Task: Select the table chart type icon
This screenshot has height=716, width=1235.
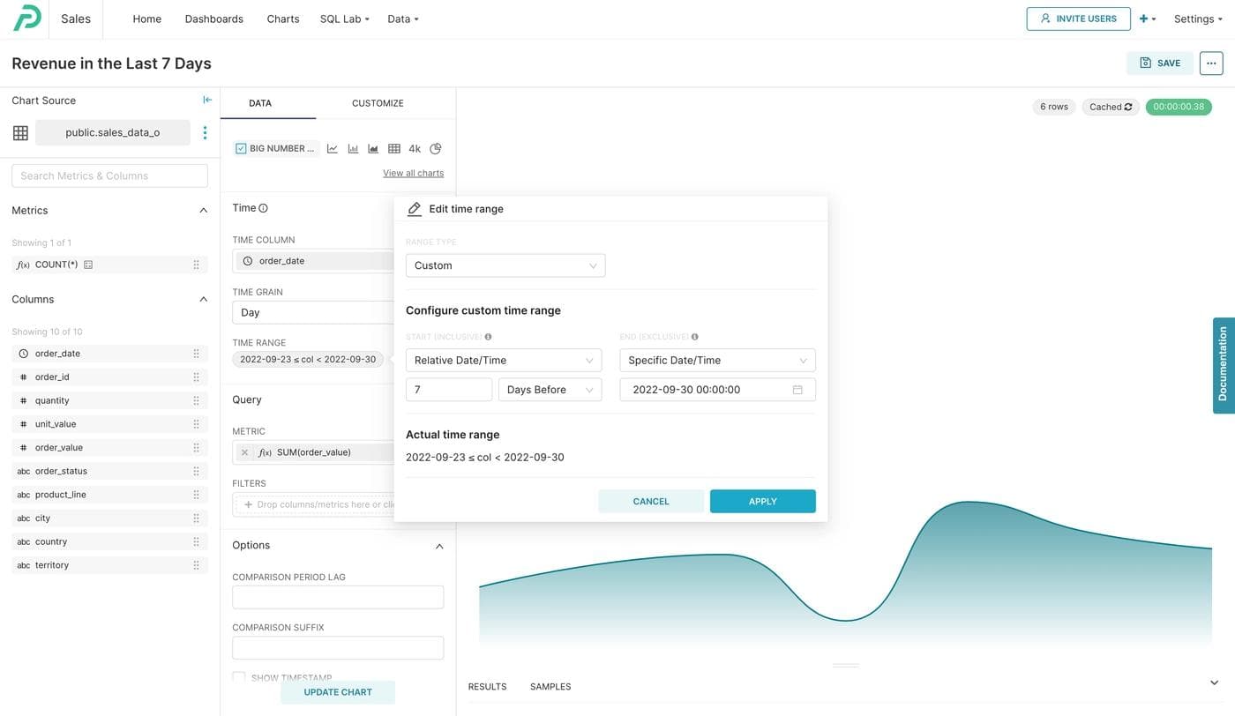Action: [x=394, y=149]
